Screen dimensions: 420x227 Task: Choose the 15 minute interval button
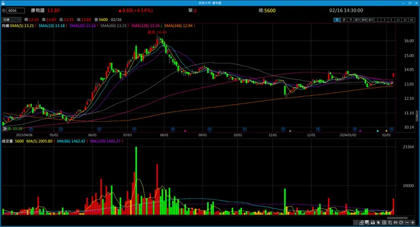point(398,20)
